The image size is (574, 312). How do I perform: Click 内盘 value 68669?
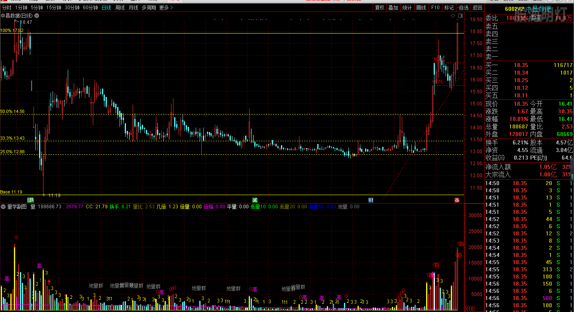click(x=564, y=134)
